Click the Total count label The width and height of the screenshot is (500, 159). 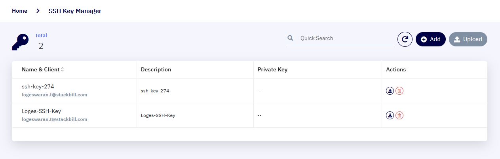coord(41,36)
